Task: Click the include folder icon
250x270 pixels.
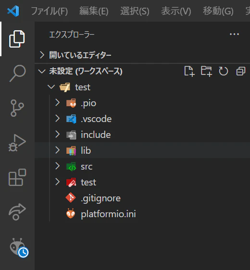Action: coord(71,135)
